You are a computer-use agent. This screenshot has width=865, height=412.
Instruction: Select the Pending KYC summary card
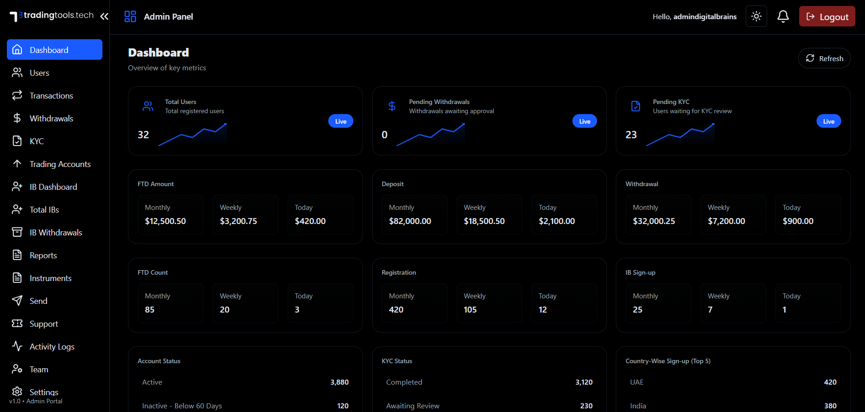click(732, 121)
